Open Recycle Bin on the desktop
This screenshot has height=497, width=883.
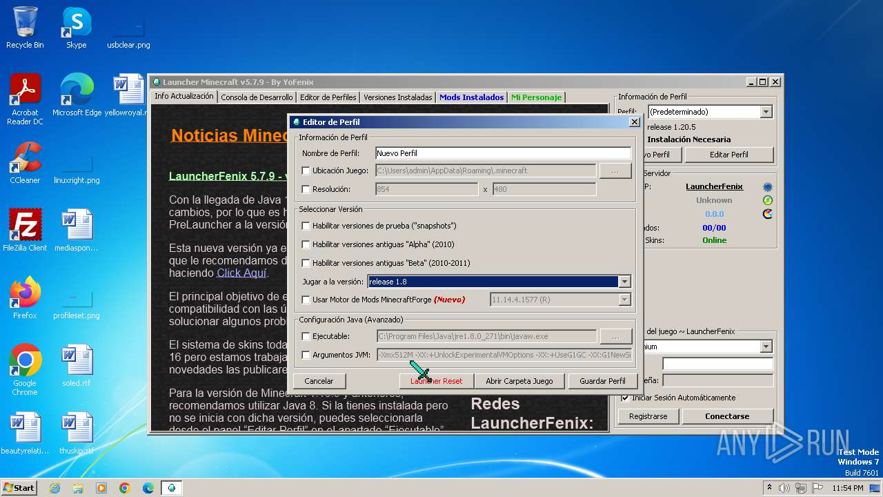click(25, 28)
